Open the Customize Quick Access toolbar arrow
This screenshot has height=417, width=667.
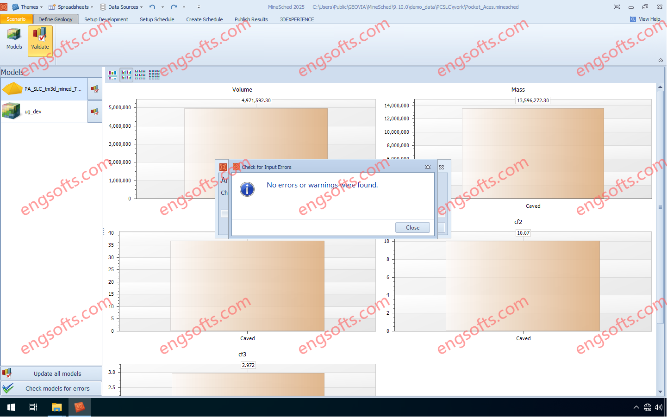pyautogui.click(x=199, y=7)
